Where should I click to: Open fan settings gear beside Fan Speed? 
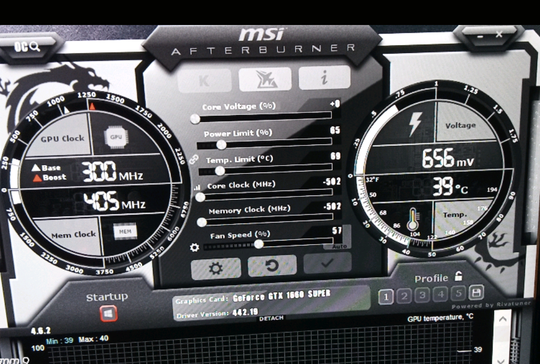(x=194, y=247)
